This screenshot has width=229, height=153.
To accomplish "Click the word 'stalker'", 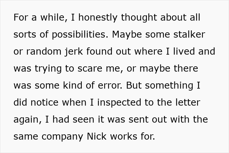I will click(189, 34).
